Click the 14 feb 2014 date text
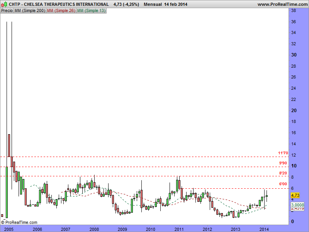 pyautogui.click(x=176, y=4)
